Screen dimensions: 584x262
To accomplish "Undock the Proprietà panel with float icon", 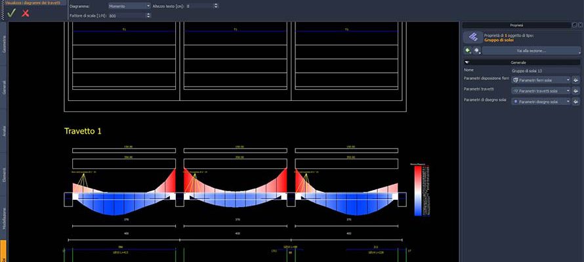I will [x=574, y=25].
